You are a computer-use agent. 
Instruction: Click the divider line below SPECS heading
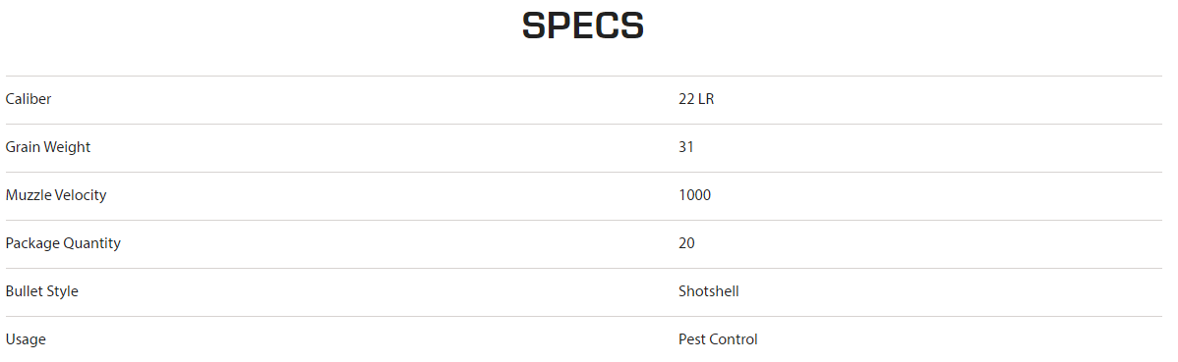(x=584, y=76)
